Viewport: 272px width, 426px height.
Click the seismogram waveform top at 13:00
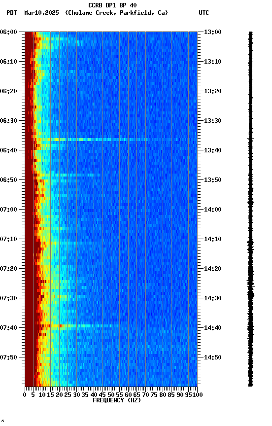point(250,33)
